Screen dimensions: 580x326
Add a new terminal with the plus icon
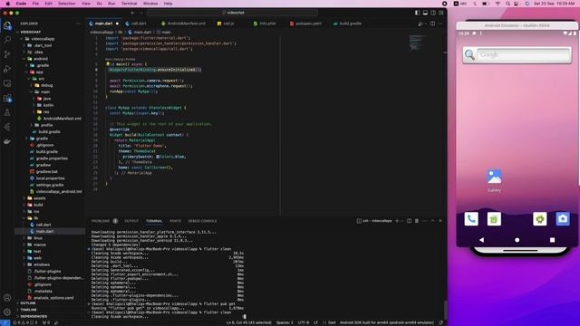click(x=397, y=221)
